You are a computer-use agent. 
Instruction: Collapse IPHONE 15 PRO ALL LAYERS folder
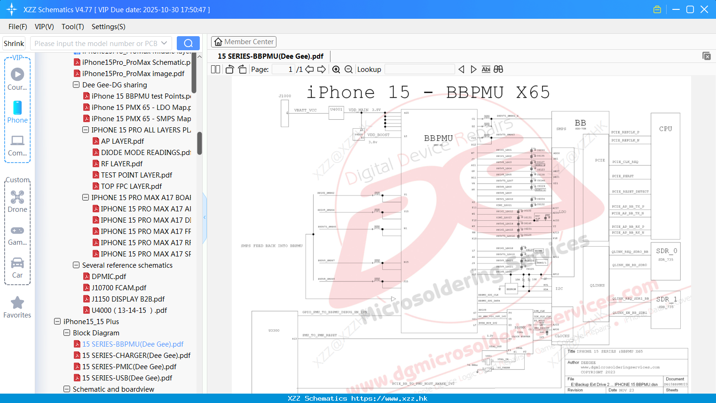(86, 130)
